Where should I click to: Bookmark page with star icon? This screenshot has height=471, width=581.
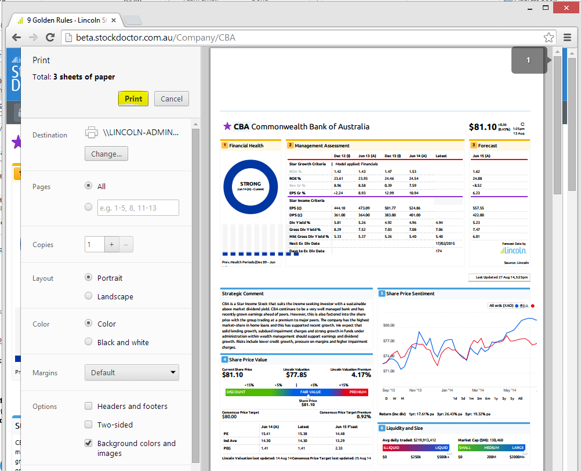point(549,38)
